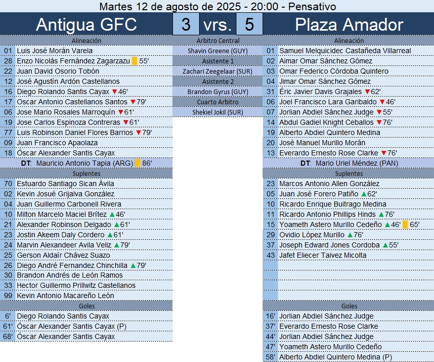The height and width of the screenshot is (362, 434).
Task: Select Plaza Amador's score box showing 5
Action: (x=249, y=25)
